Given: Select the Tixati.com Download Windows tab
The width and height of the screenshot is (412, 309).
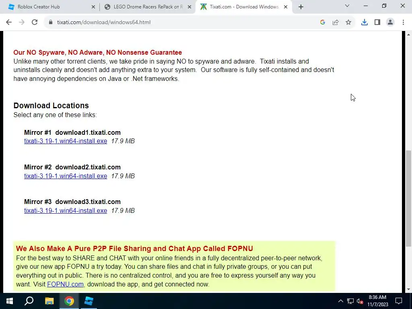Looking at the screenshot, I should 243,7.
